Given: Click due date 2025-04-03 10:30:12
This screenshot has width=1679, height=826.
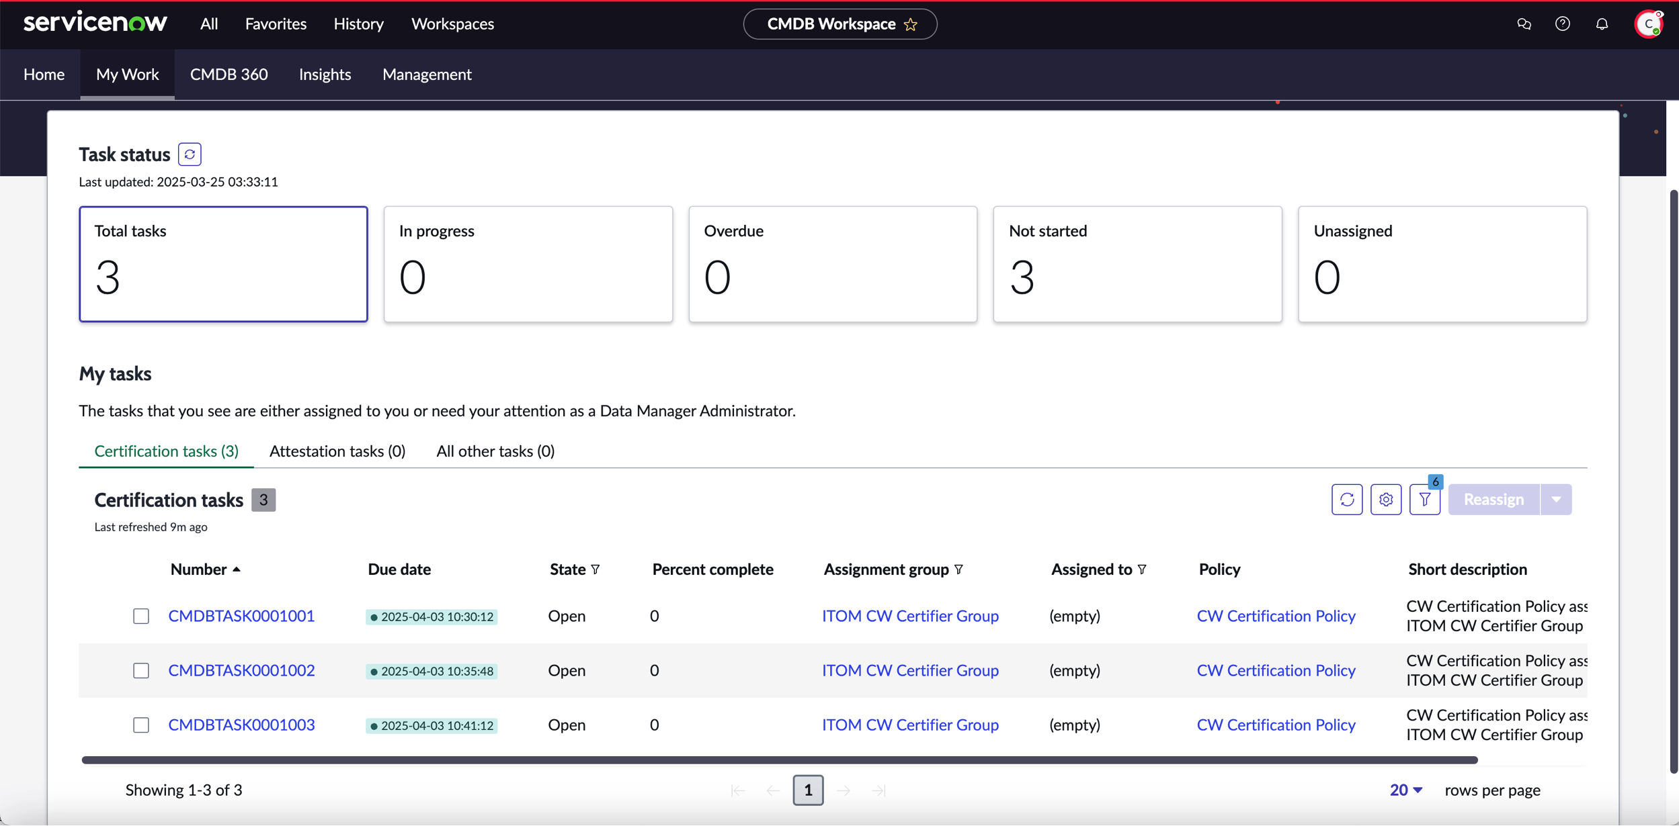Looking at the screenshot, I should click(x=432, y=617).
